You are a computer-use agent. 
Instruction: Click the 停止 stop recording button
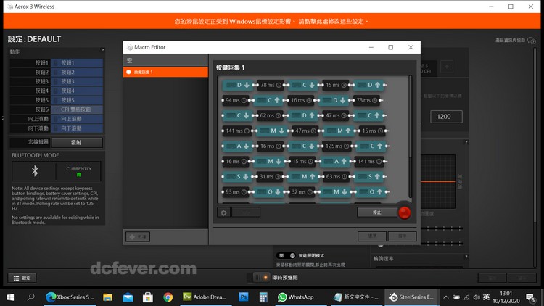[377, 212]
